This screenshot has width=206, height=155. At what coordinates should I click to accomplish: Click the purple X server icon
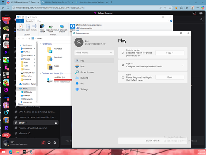tap(6, 52)
